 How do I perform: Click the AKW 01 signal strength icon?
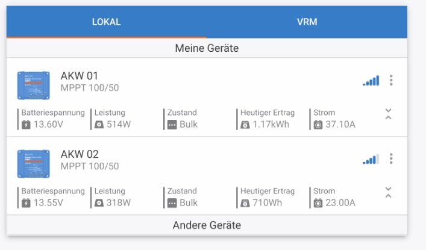pyautogui.click(x=371, y=81)
